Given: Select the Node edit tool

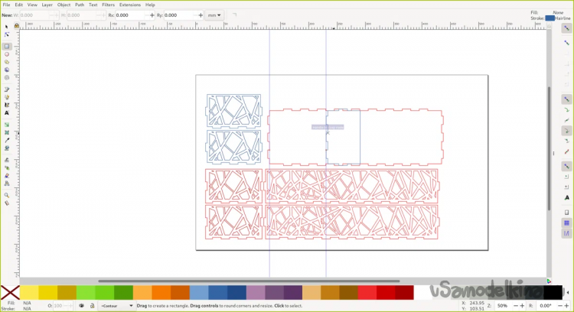Looking at the screenshot, I should [x=7, y=34].
